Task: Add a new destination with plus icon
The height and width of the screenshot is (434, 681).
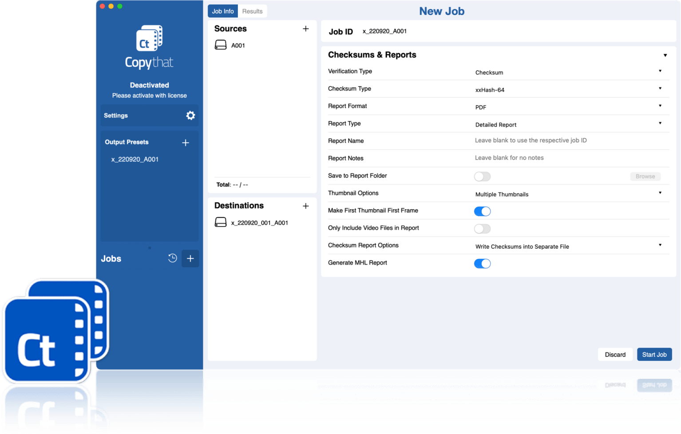Action: (305, 206)
